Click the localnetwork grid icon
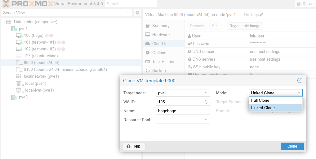The width and height of the screenshot is (316, 159). tap(19, 76)
